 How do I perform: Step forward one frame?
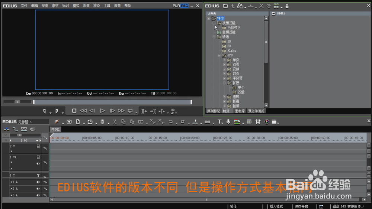tap(112, 111)
